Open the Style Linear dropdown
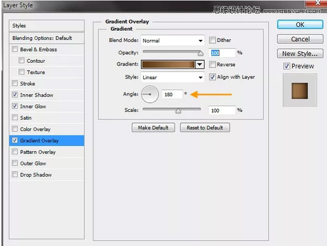The height and width of the screenshot is (246, 327). [173, 77]
